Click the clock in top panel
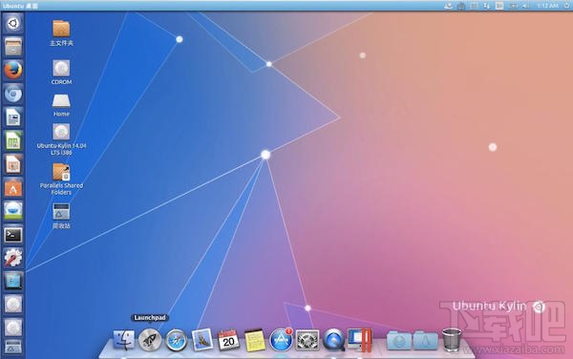The image size is (573, 359). click(547, 6)
